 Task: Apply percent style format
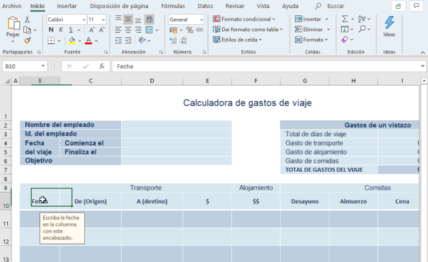190,30
